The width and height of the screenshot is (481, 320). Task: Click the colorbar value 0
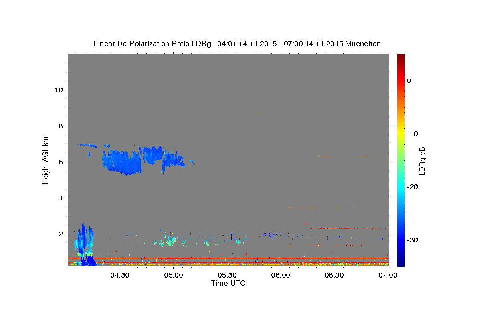click(409, 80)
